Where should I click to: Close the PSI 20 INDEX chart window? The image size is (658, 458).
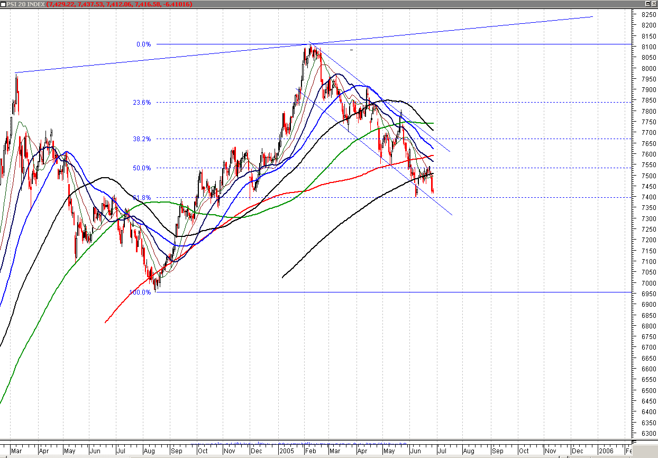(653, 4)
